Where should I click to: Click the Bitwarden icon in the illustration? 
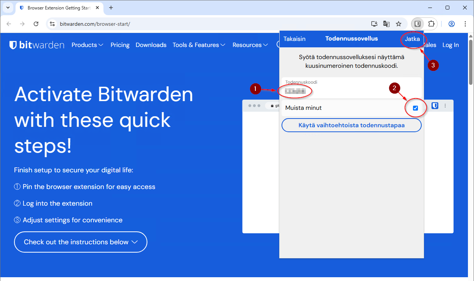[435, 106]
